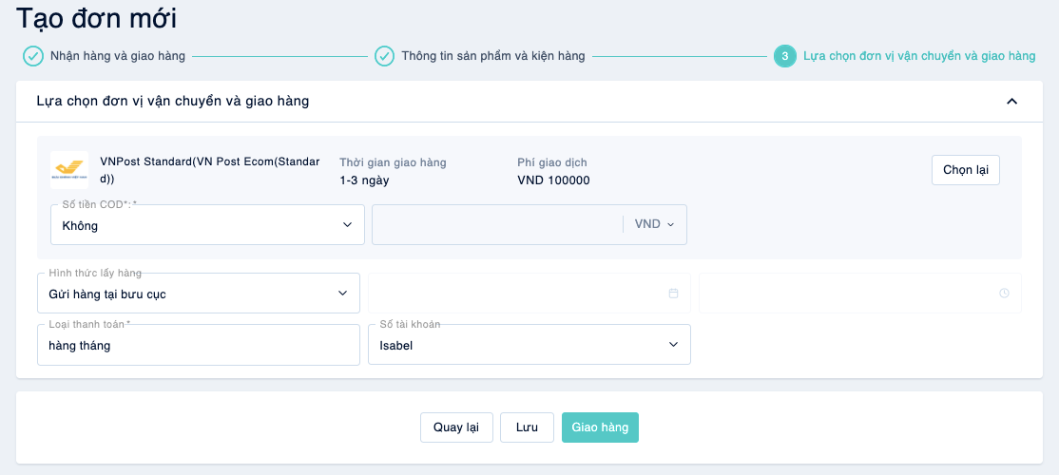Image resolution: width=1059 pixels, height=475 pixels.
Task: Collapse the carrier selection section chevron
Action: click(x=1011, y=102)
